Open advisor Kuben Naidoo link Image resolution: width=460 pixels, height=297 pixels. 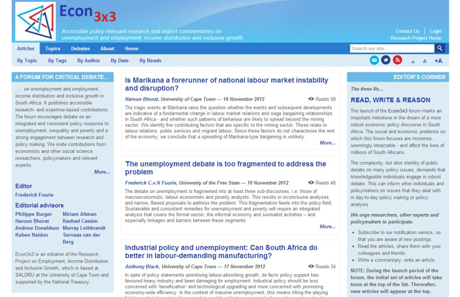(32, 235)
